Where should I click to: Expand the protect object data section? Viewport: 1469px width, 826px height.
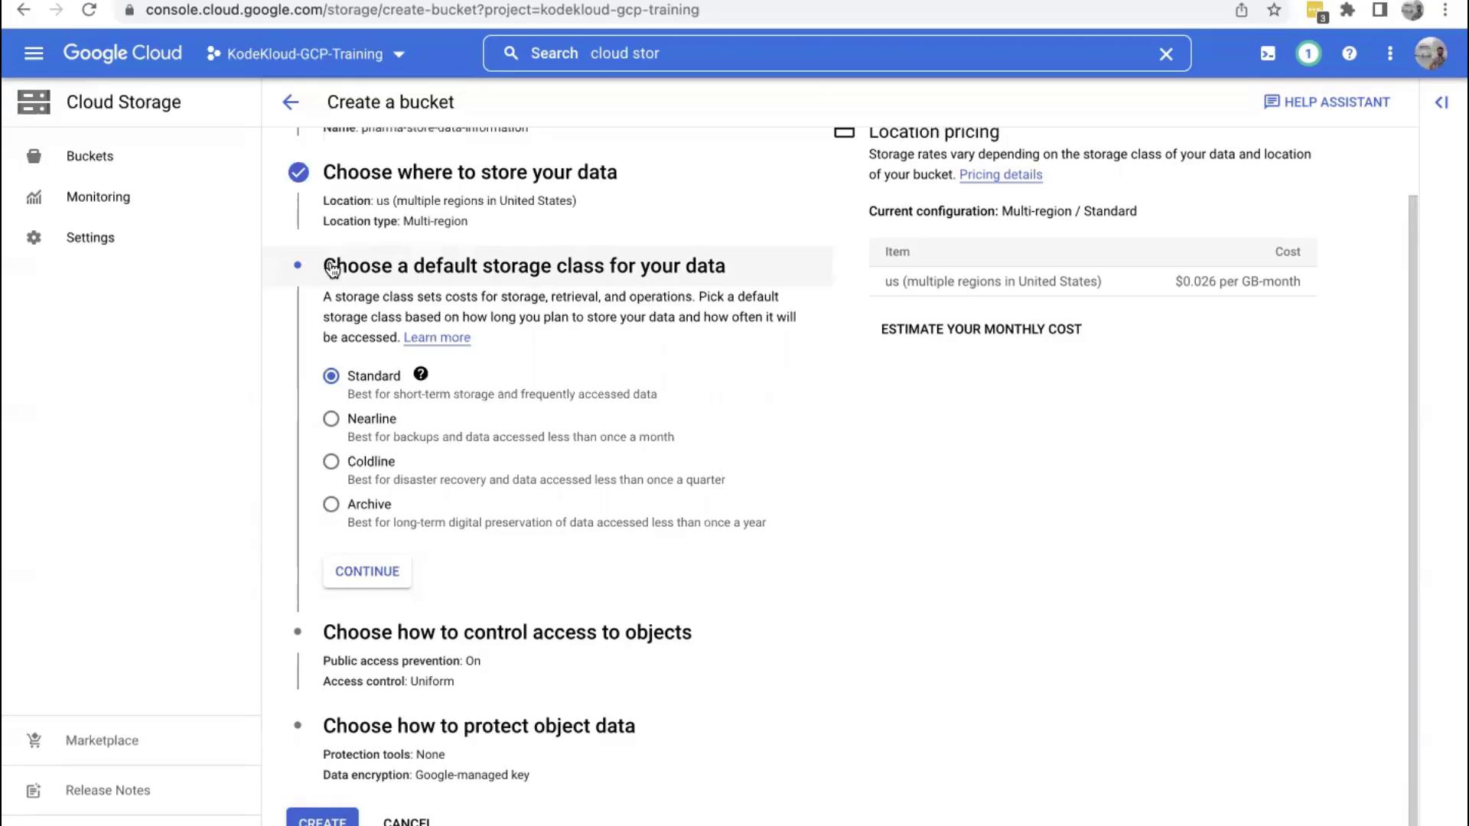click(x=478, y=726)
